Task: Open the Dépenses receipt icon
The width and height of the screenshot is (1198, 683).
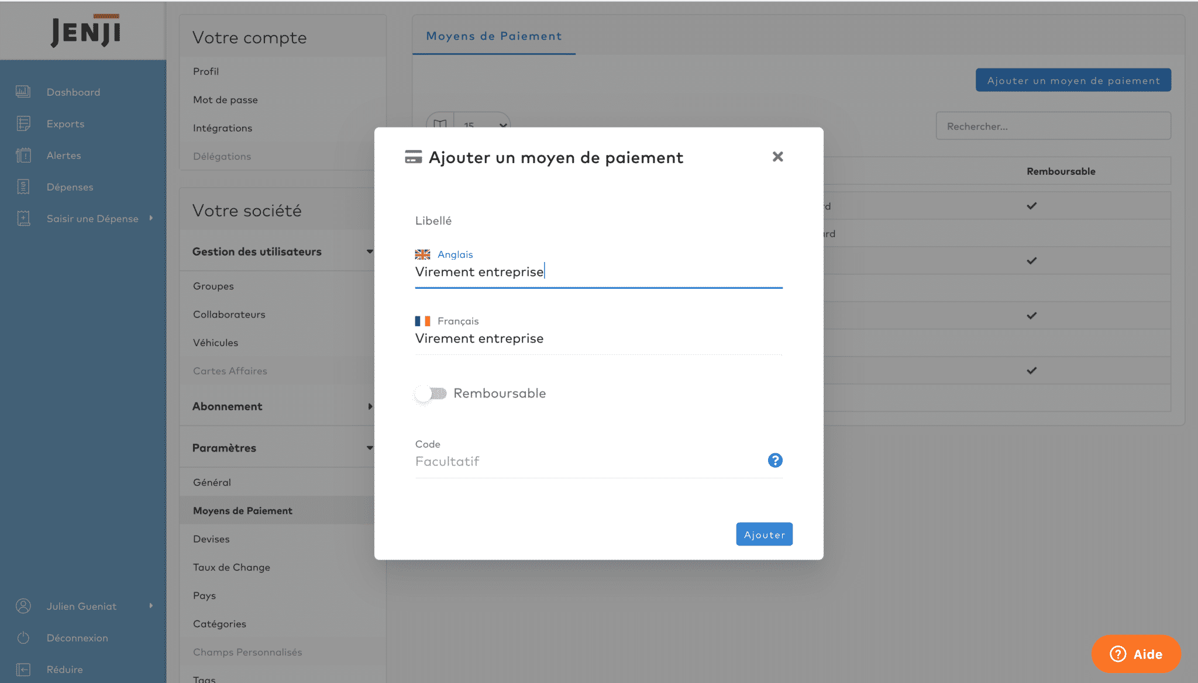Action: click(x=23, y=187)
